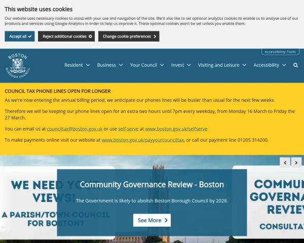304x243 pixels.
Task: Expand the Resident menu
Action: 77,65
